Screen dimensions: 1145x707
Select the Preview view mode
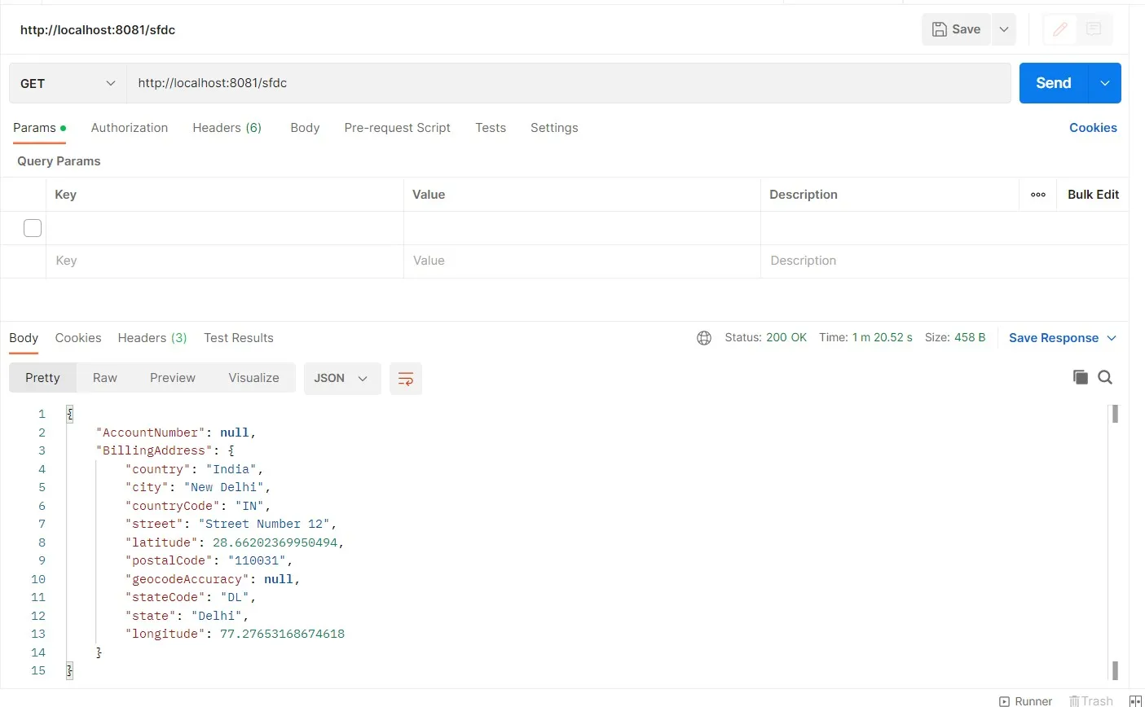click(173, 378)
